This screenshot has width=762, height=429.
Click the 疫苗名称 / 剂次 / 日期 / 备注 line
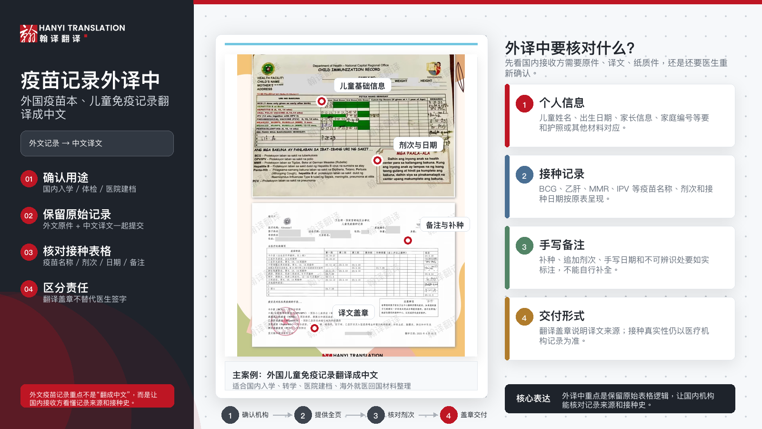94,263
